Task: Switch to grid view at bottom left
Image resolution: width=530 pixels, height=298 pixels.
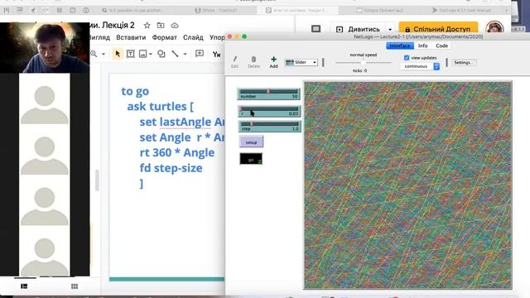Action: pyautogui.click(x=75, y=286)
